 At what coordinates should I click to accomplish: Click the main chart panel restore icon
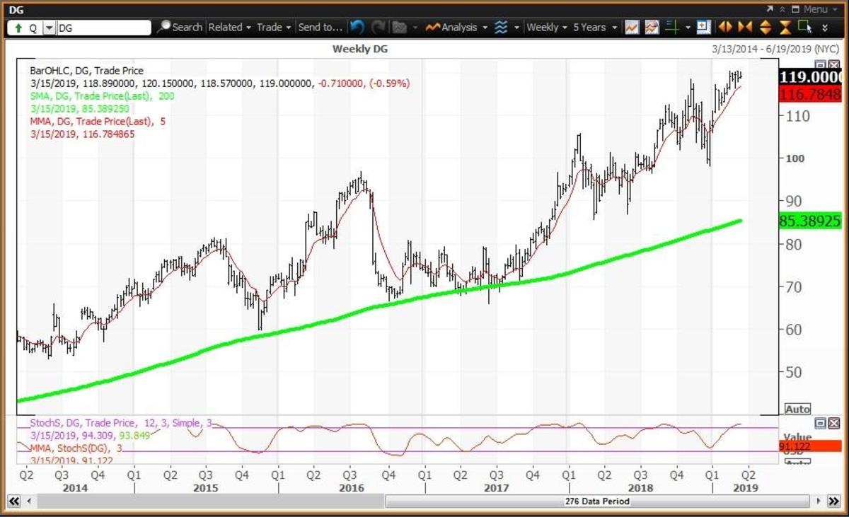(820, 65)
